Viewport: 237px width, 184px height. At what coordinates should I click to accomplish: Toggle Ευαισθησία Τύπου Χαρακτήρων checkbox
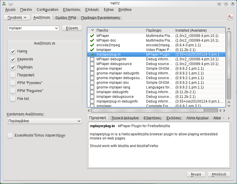10,135
